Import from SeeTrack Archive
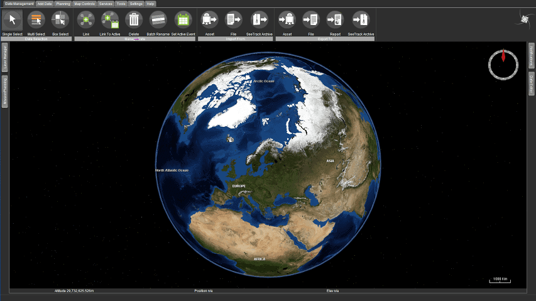Image resolution: width=536 pixels, height=301 pixels. click(x=259, y=20)
